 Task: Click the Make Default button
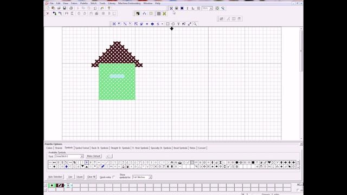(x=93, y=156)
